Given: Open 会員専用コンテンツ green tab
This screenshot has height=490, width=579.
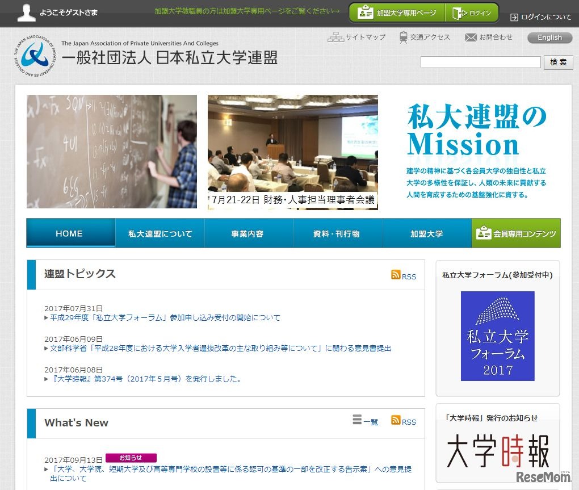Looking at the screenshot, I should (x=516, y=233).
